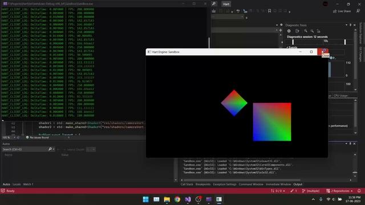
Task: Collapse the Events section in Diagnostic Tools
Action: pyautogui.click(x=287, y=47)
